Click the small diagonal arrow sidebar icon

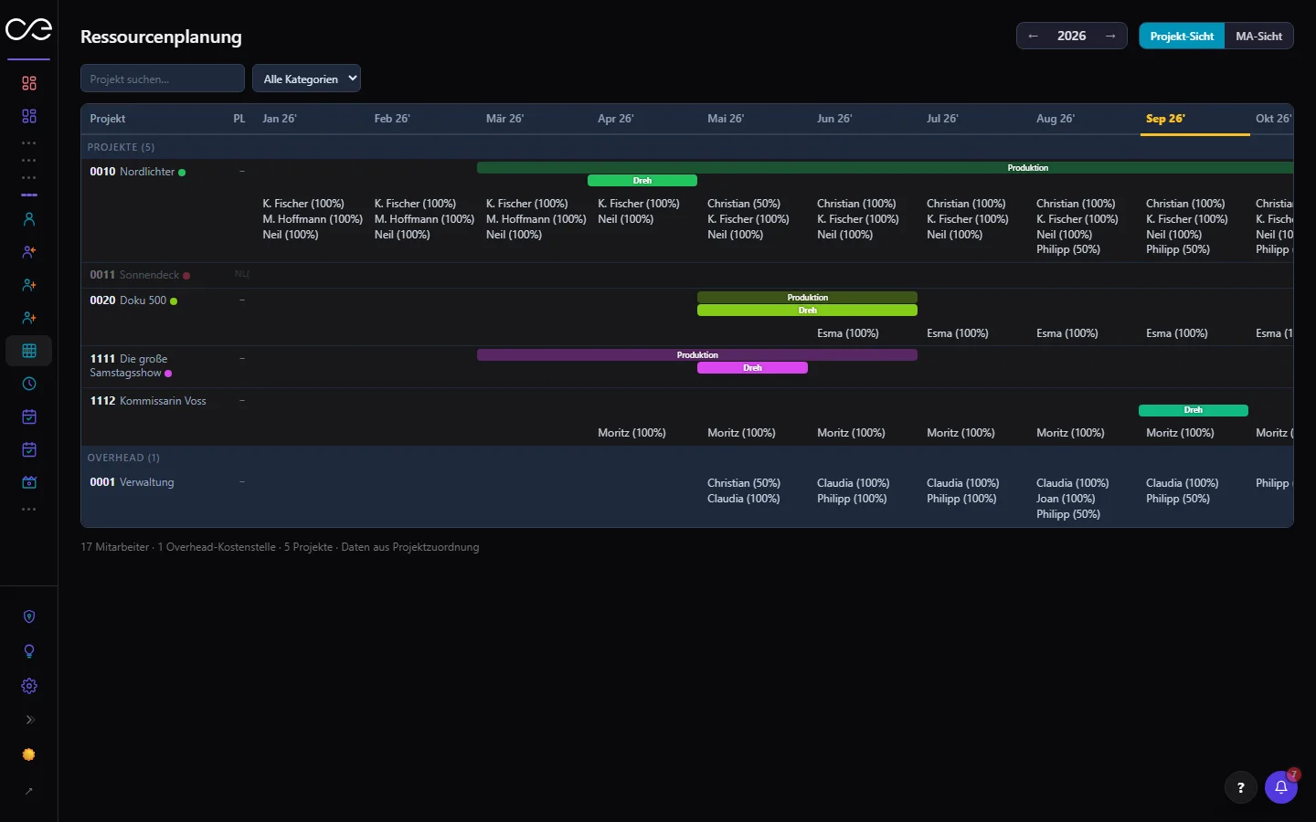(x=29, y=791)
